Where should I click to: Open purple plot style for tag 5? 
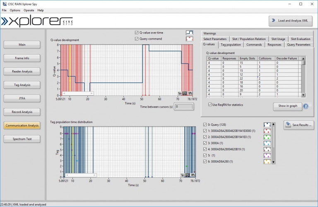pos(267,155)
